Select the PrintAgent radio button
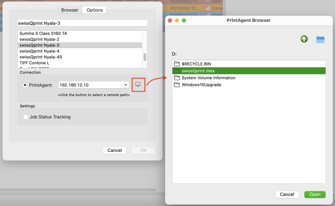The height and width of the screenshot is (206, 335). (25, 85)
